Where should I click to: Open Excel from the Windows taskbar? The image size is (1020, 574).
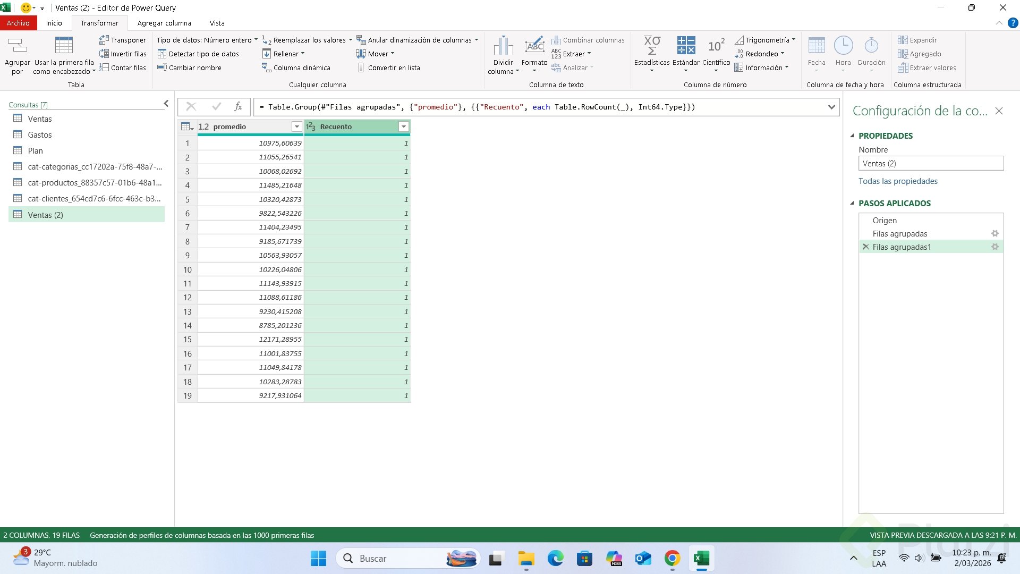coord(701,559)
